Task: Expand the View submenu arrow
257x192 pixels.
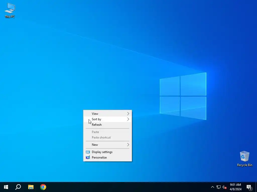Action: (x=128, y=114)
